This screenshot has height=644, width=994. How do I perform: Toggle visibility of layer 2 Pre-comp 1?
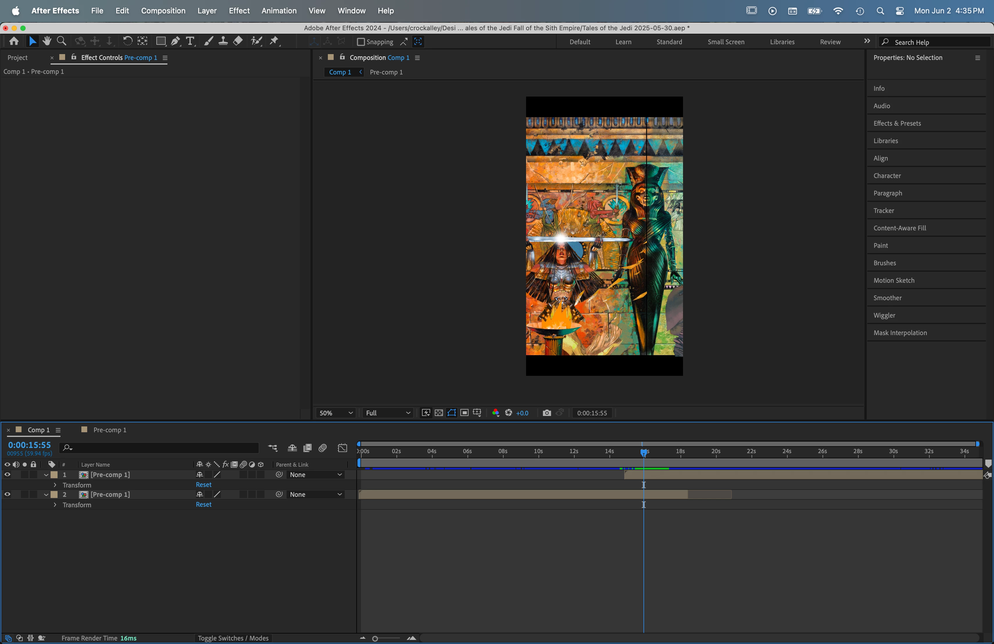8,494
